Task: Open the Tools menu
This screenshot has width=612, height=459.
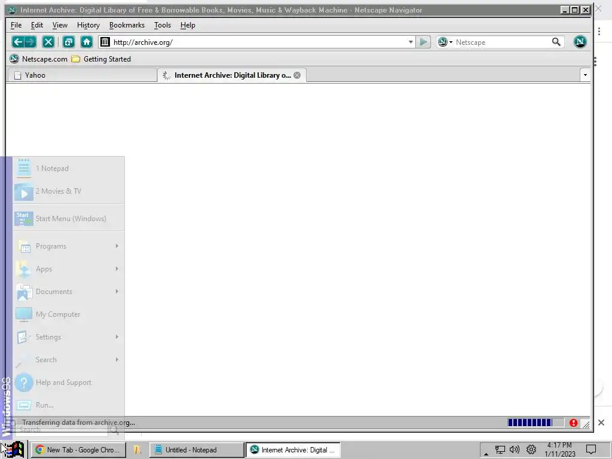Action: pos(163,25)
